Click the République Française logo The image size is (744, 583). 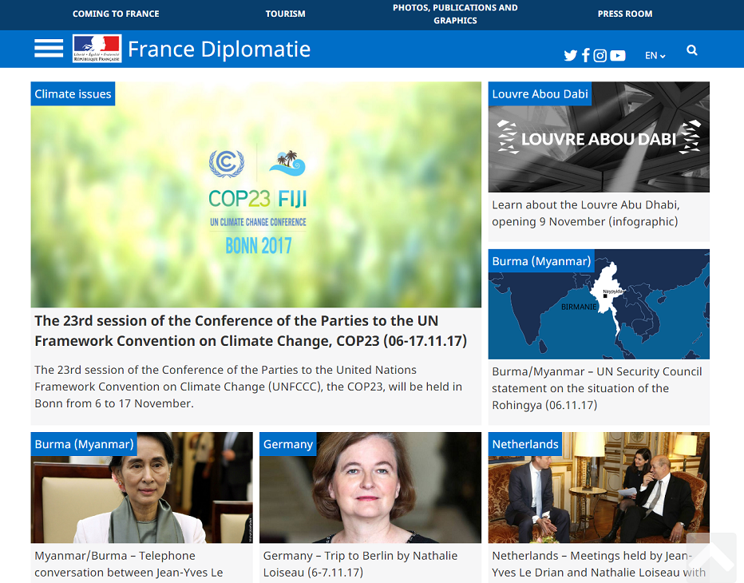pyautogui.click(x=97, y=49)
